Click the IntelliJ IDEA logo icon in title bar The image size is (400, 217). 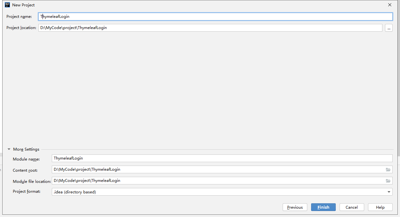pyautogui.click(x=7, y=5)
